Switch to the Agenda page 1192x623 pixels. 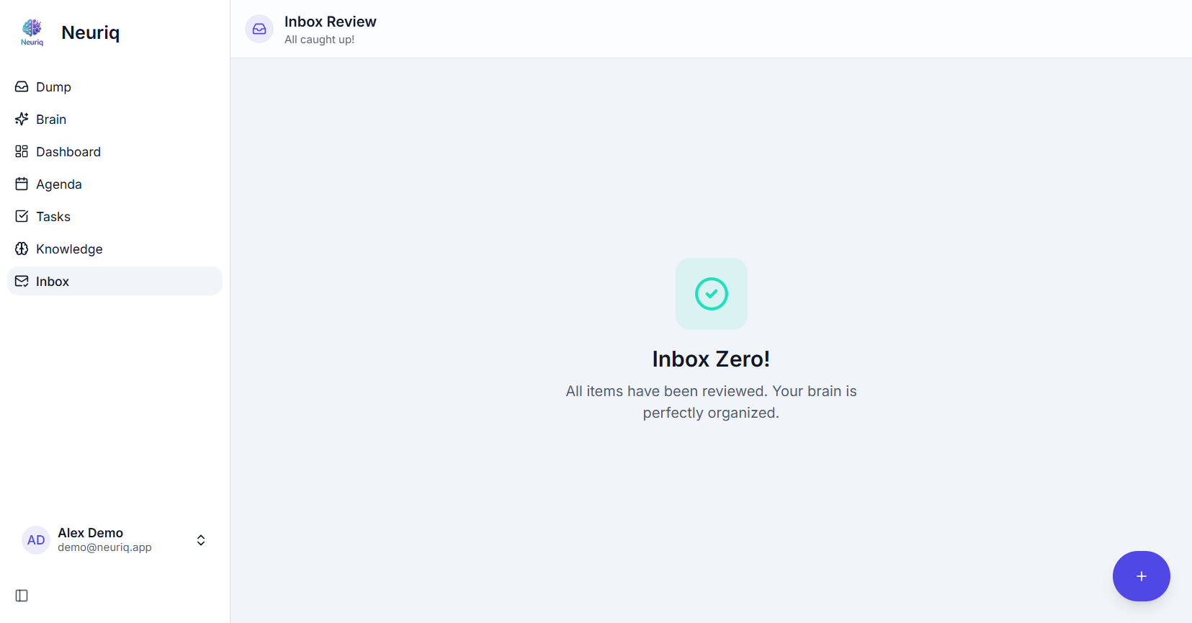click(x=115, y=184)
